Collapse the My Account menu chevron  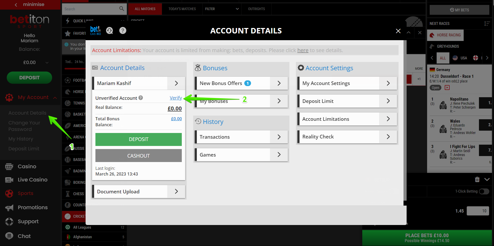(55, 98)
